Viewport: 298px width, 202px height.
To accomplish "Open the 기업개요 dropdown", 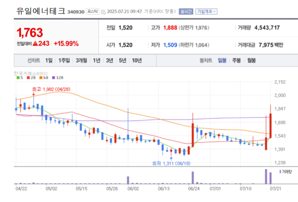I will click(x=206, y=11).
